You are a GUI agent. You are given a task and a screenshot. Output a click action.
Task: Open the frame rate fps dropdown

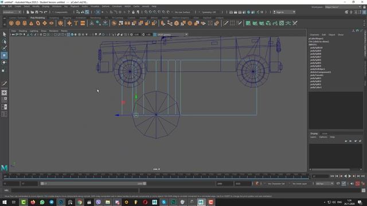(x=325, y=184)
